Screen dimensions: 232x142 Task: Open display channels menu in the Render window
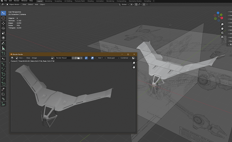pyautogui.click(x=134, y=58)
